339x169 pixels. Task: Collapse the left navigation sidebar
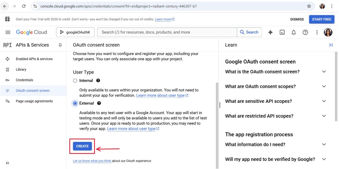(x=7, y=163)
